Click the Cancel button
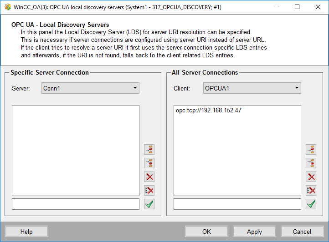329x242 pixels. [302, 232]
